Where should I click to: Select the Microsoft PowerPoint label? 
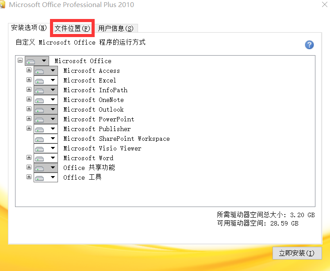[x=99, y=119]
